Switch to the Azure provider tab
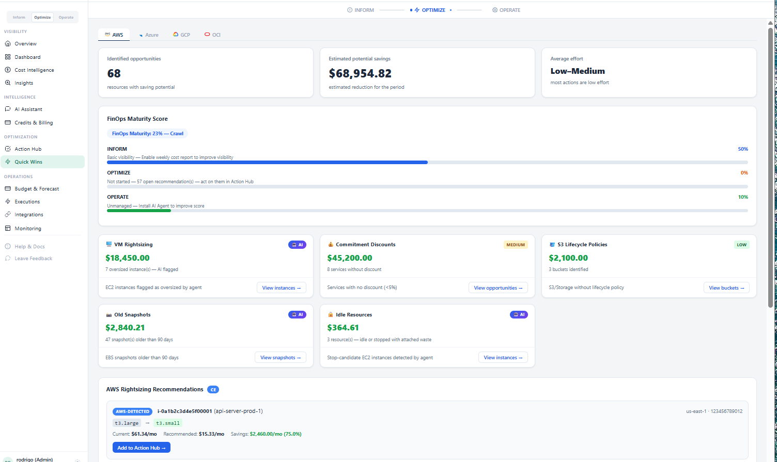Viewport: 777px width, 462px height. [148, 35]
